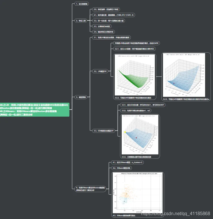213x219 pixels.
Task: Select node '4.2、KMeans模型训练'
Action: [121, 168]
